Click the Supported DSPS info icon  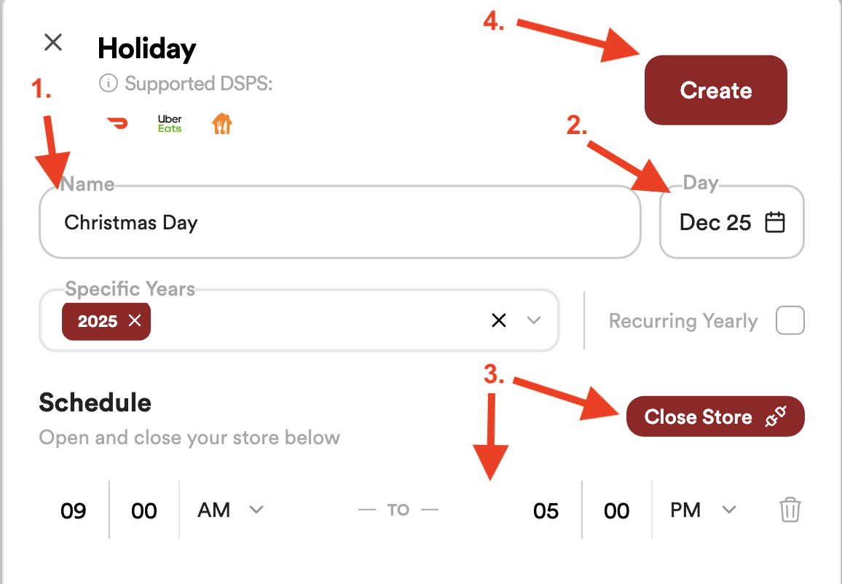coord(108,84)
